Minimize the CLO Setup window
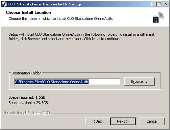Viewport: 170px width, 130px height. click(x=154, y=4)
